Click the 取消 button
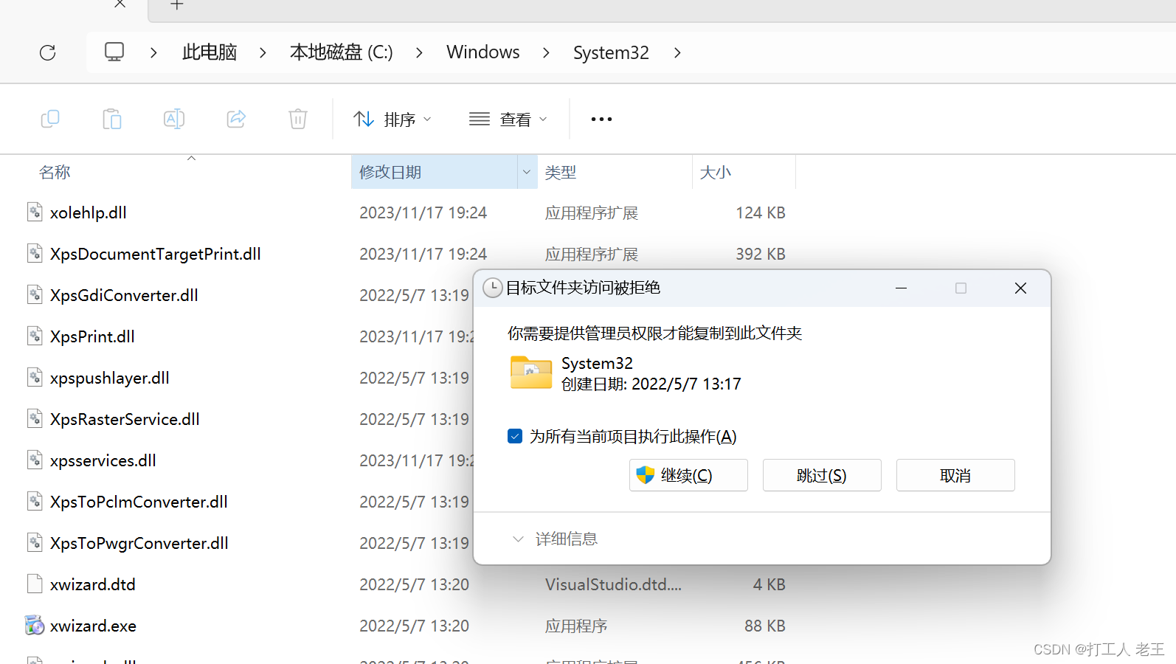This screenshot has width=1176, height=664. [x=955, y=475]
